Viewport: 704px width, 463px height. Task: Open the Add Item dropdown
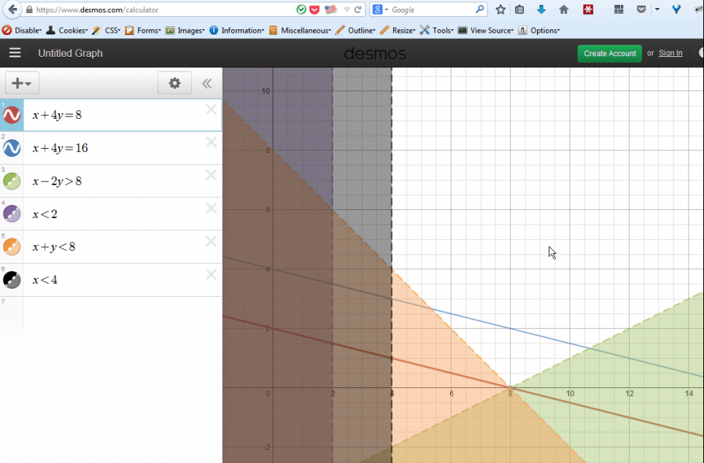click(22, 83)
